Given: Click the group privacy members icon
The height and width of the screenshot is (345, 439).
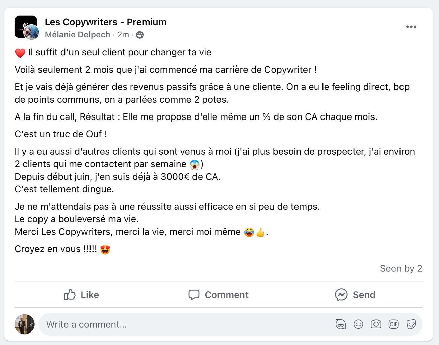Looking at the screenshot, I should click(x=140, y=35).
